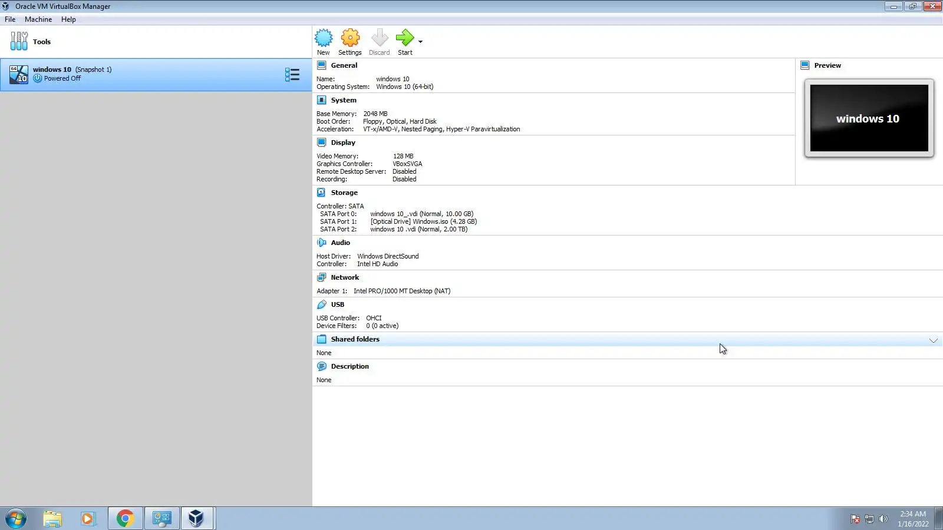Switch to the VirtualBox taskbar button
This screenshot has height=530, width=943.
click(197, 519)
